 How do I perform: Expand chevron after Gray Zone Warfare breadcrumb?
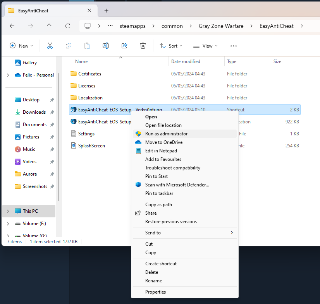click(251, 26)
